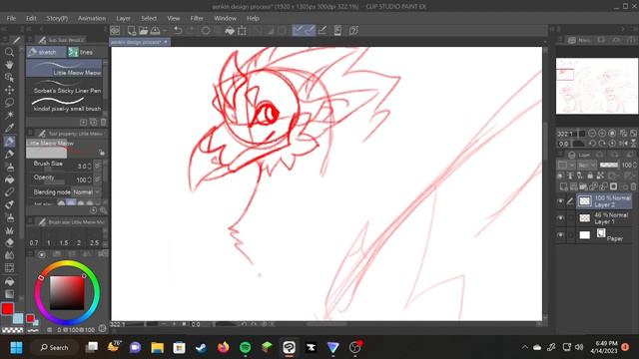The width and height of the screenshot is (639, 359).
Task: Select light blue sub color swatch
Action: coord(18,319)
